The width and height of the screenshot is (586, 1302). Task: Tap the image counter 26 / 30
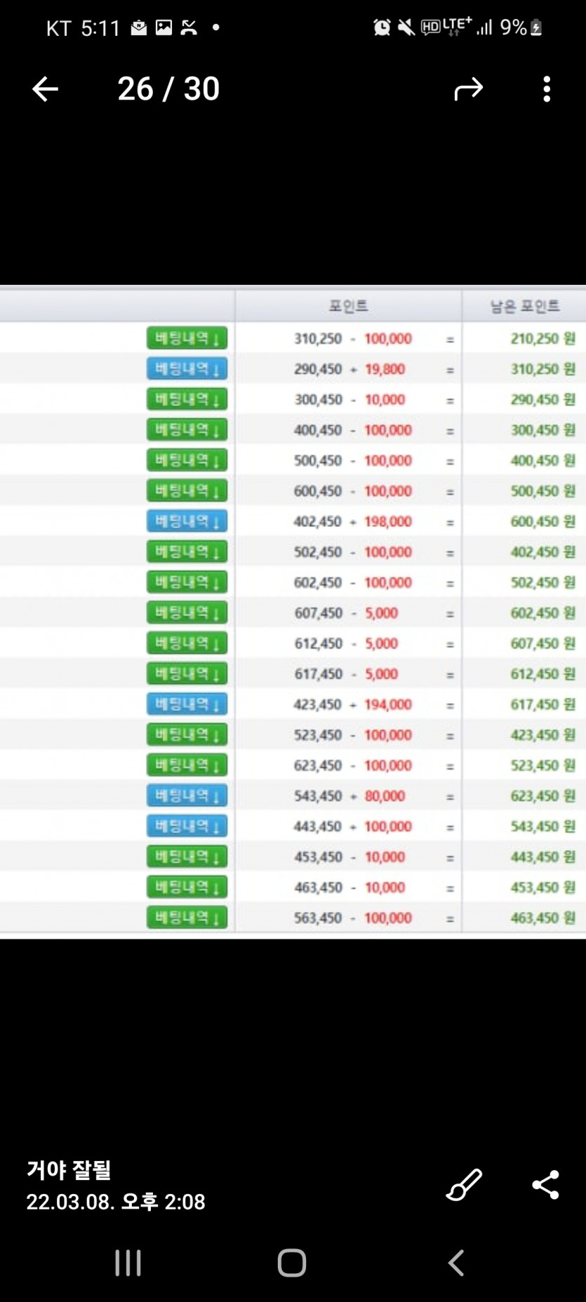(168, 89)
